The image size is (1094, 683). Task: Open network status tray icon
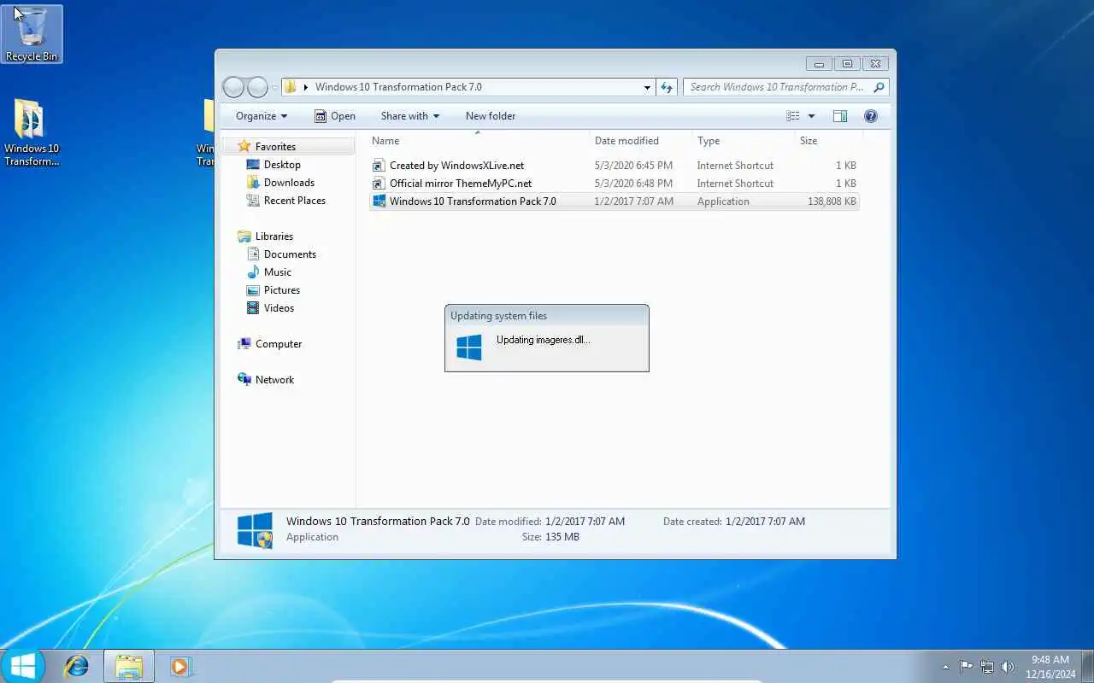pyautogui.click(x=987, y=667)
